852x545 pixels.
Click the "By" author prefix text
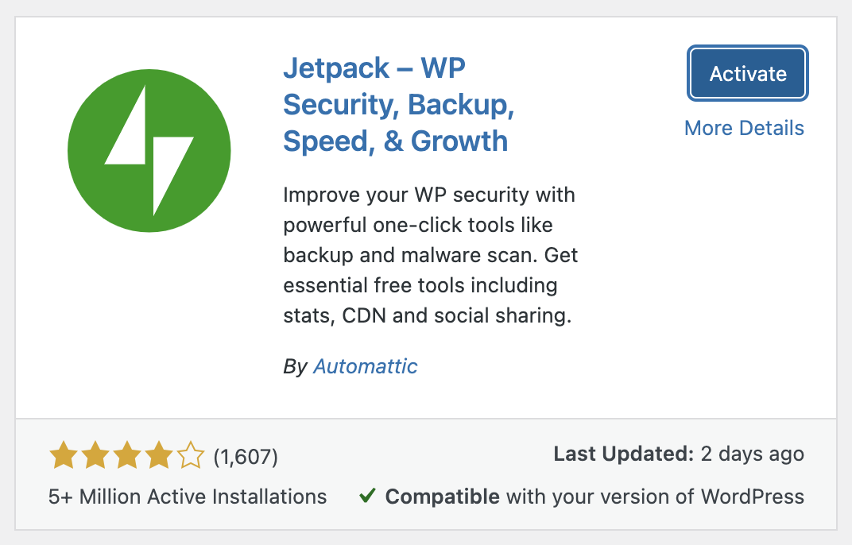tap(295, 366)
